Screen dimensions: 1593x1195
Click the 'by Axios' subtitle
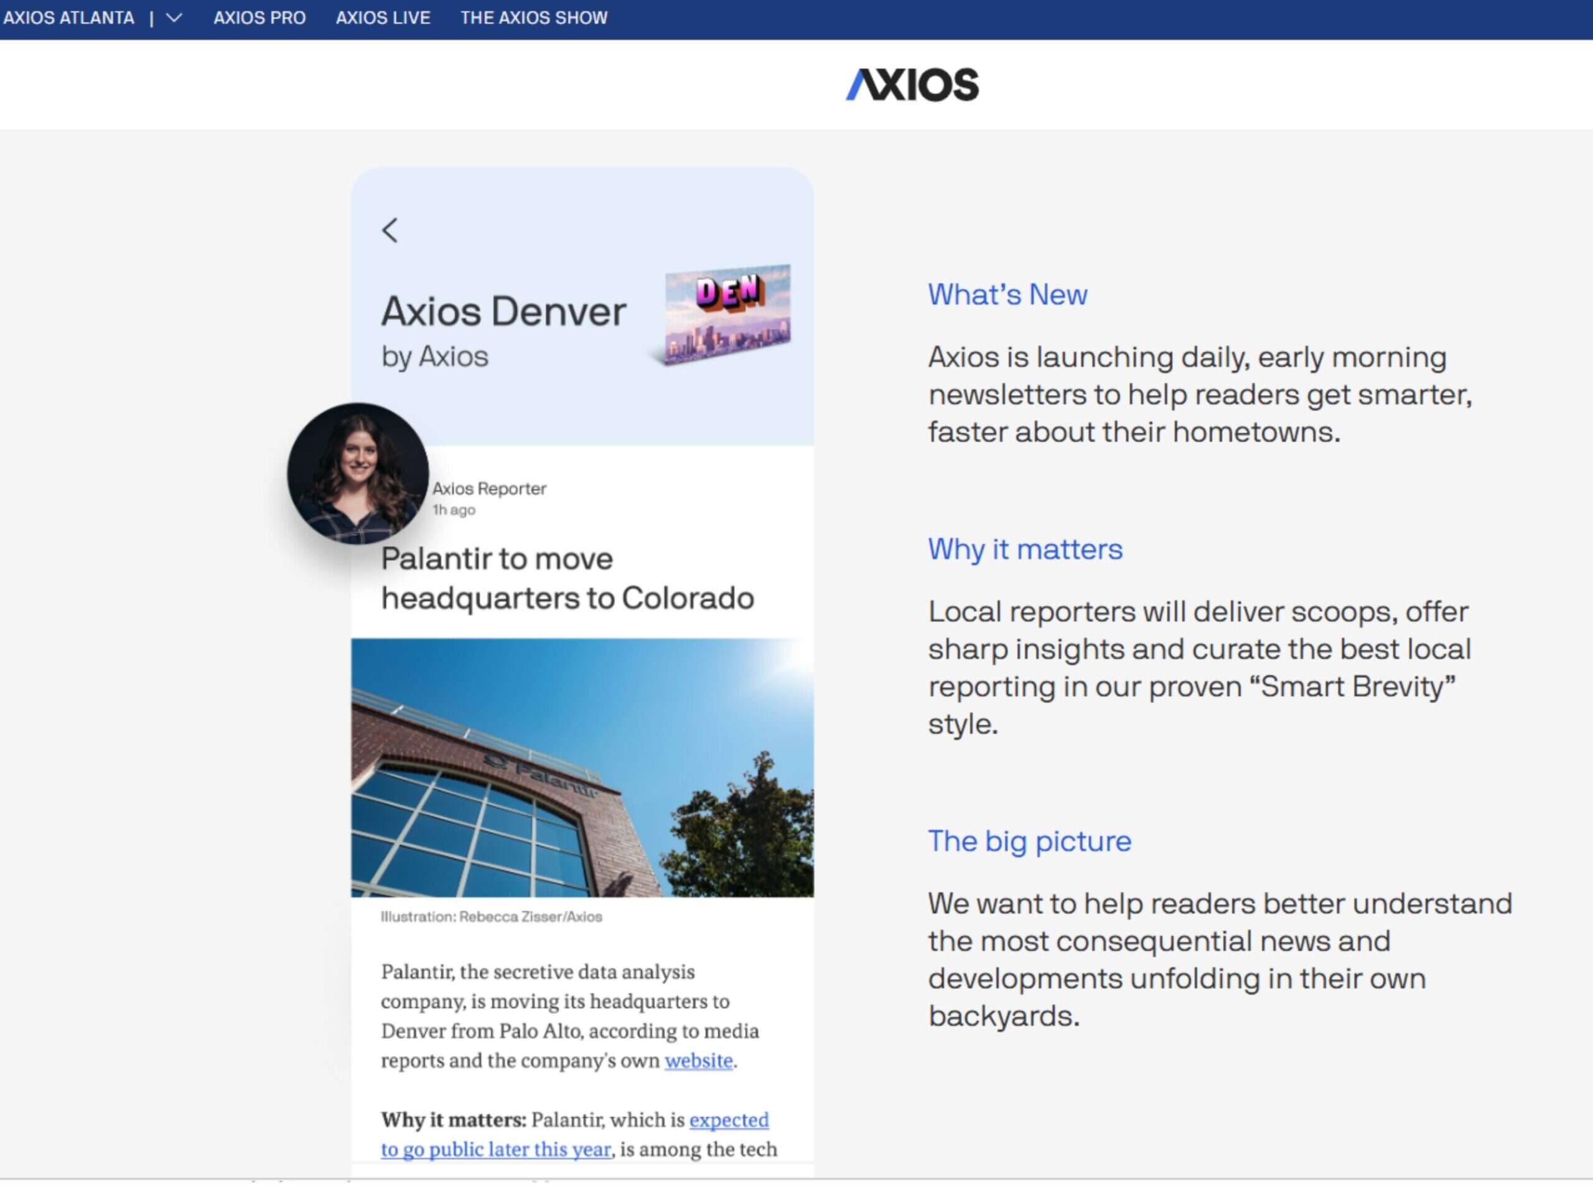tap(435, 357)
